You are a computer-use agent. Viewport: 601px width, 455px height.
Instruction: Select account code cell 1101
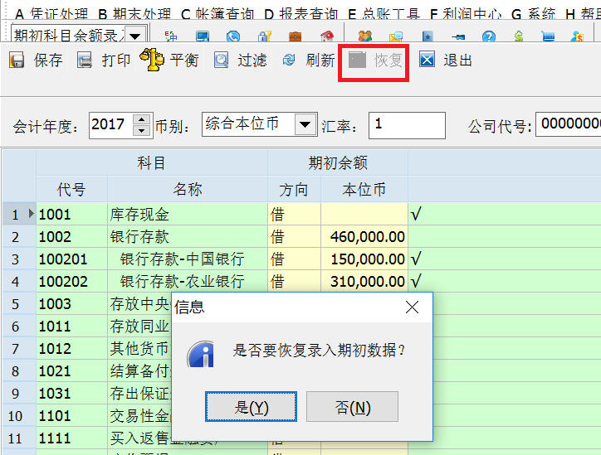(x=71, y=416)
